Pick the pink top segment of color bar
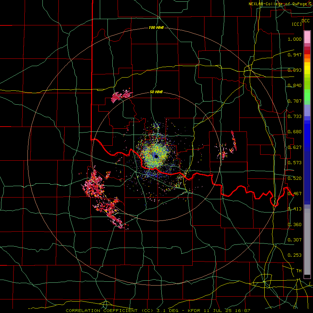313x313 pixels. pos(307,37)
